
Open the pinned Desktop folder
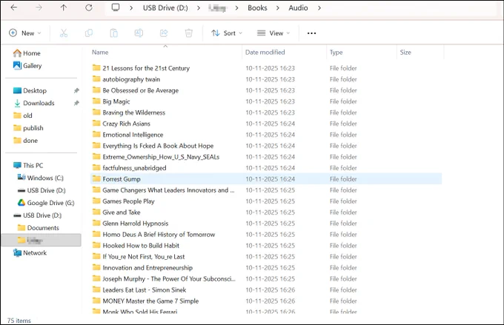pos(30,90)
